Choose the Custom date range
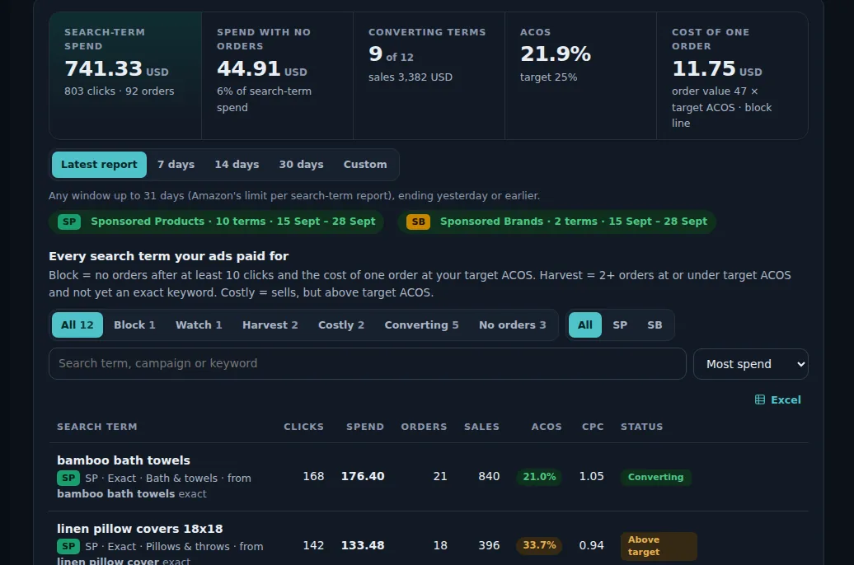Image resolution: width=854 pixels, height=565 pixels. coord(365,165)
